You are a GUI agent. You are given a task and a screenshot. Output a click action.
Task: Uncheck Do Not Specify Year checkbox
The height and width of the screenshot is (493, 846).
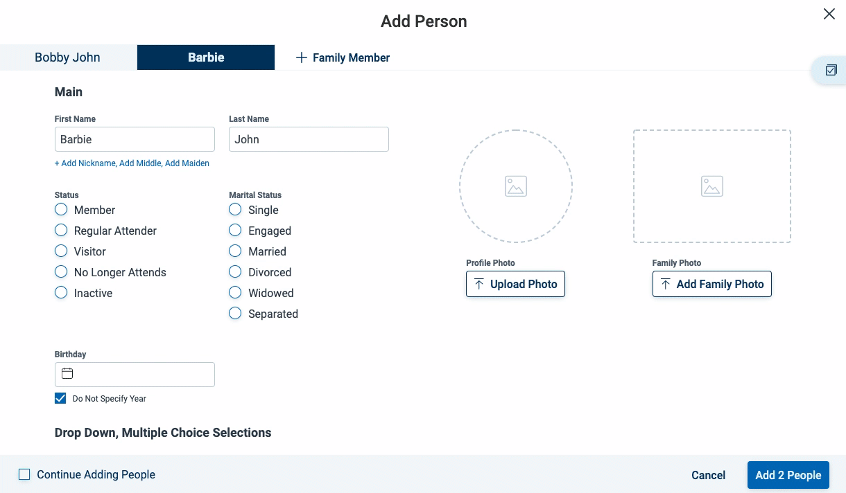pyautogui.click(x=61, y=398)
